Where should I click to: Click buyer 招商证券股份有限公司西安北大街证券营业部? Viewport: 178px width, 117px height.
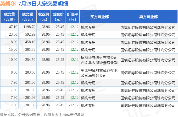tap(99, 60)
